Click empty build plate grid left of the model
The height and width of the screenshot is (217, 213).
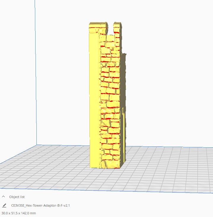point(48,166)
